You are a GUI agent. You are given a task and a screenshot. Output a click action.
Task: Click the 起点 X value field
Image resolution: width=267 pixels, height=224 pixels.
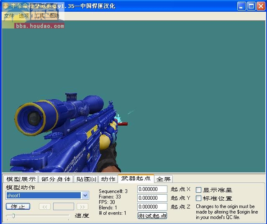coord(152,189)
